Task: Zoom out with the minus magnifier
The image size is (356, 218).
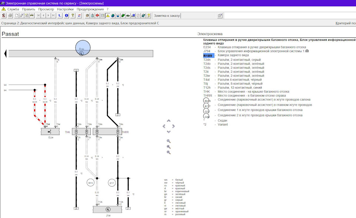Action: (168, 152)
